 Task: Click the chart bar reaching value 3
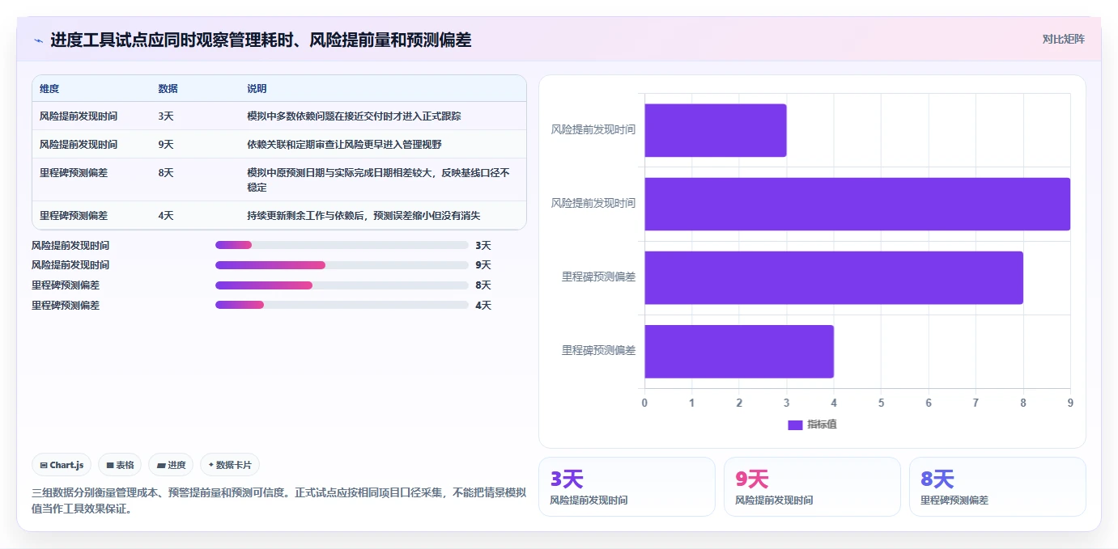[x=716, y=130]
